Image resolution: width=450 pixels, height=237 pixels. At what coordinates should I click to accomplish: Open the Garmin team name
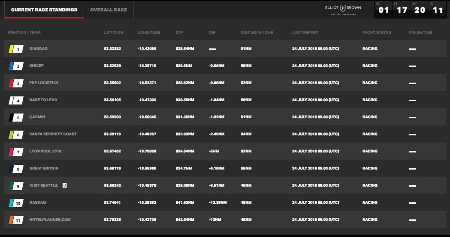pyautogui.click(x=38, y=117)
